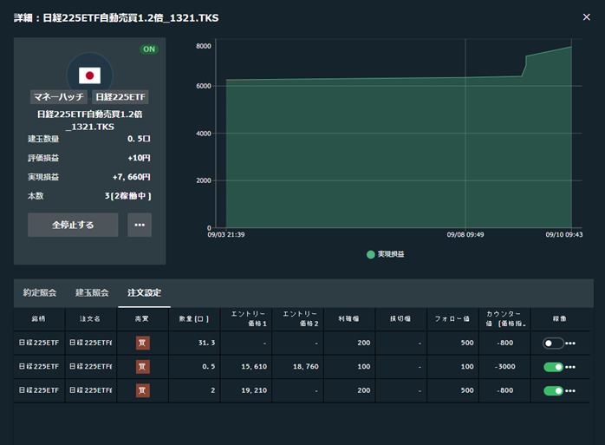The height and width of the screenshot is (445, 605).
Task: Close the details dialog with the X
Action: (586, 17)
